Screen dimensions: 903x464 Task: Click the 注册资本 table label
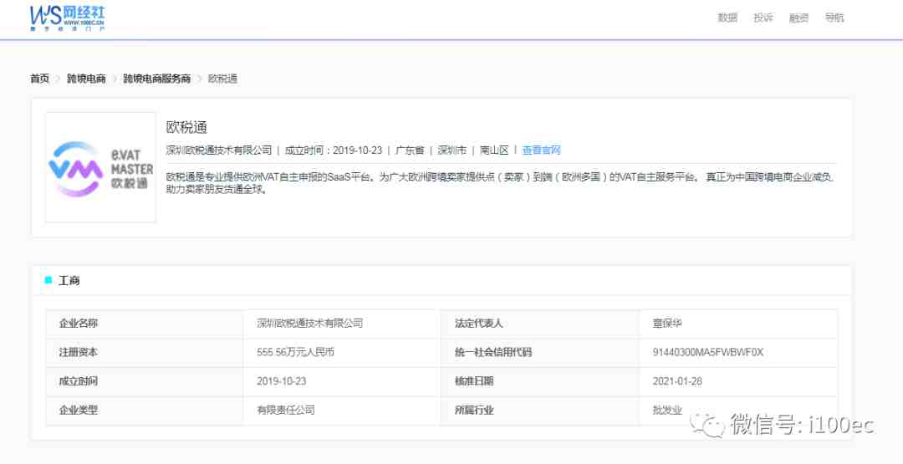(x=79, y=352)
